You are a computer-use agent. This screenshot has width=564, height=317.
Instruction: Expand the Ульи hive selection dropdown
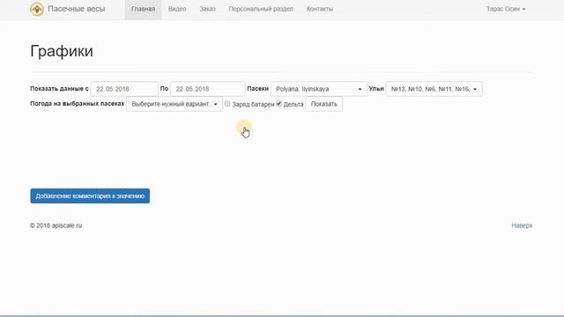pos(434,89)
